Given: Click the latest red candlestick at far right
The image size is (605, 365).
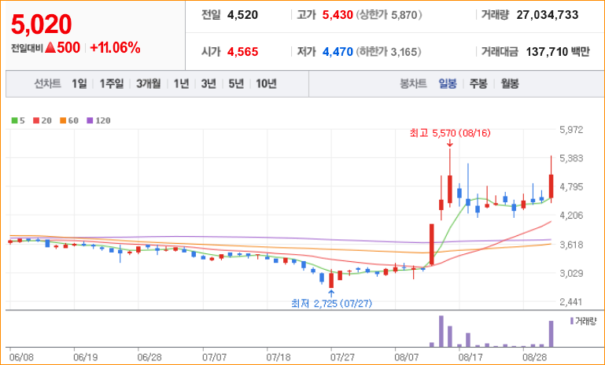Looking at the screenshot, I should [551, 186].
